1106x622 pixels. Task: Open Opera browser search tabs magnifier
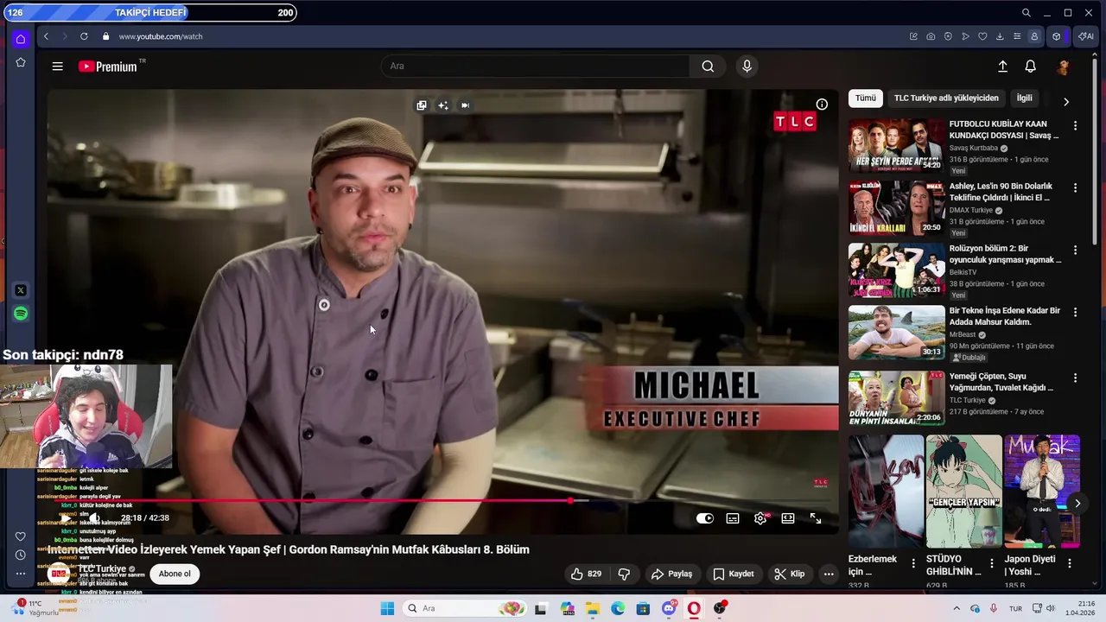coord(1026,13)
